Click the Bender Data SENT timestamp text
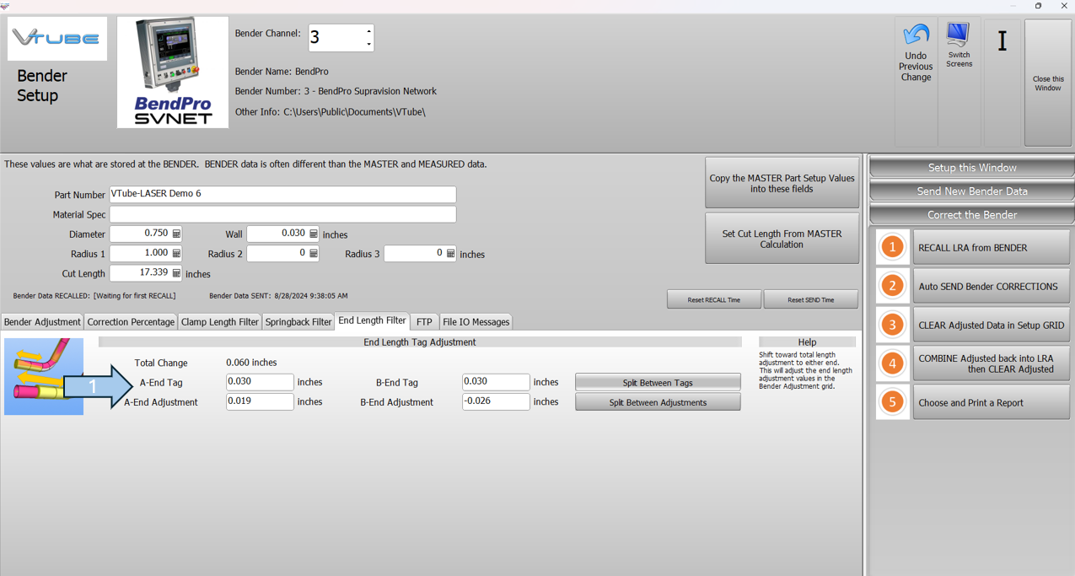 tap(278, 296)
